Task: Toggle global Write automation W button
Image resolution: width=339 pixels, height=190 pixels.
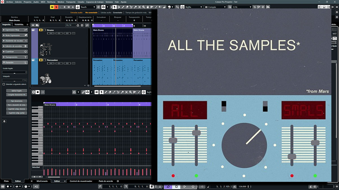Action: [69, 7]
